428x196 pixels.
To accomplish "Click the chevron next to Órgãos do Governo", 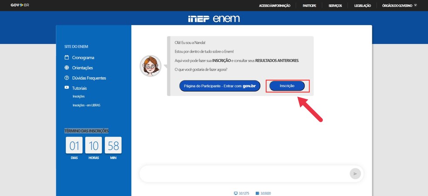I will (415, 5).
